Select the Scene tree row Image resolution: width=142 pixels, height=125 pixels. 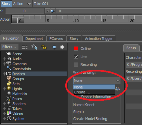pos(17,54)
